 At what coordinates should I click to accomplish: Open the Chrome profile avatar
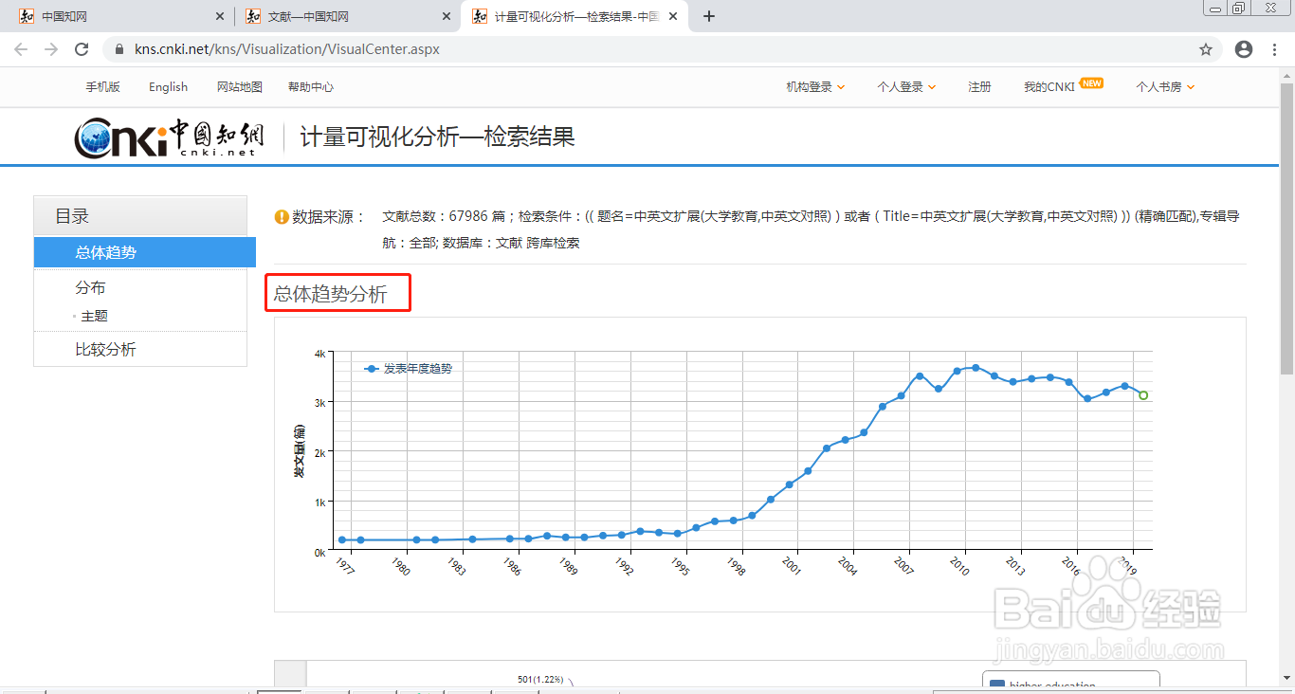pyautogui.click(x=1243, y=49)
